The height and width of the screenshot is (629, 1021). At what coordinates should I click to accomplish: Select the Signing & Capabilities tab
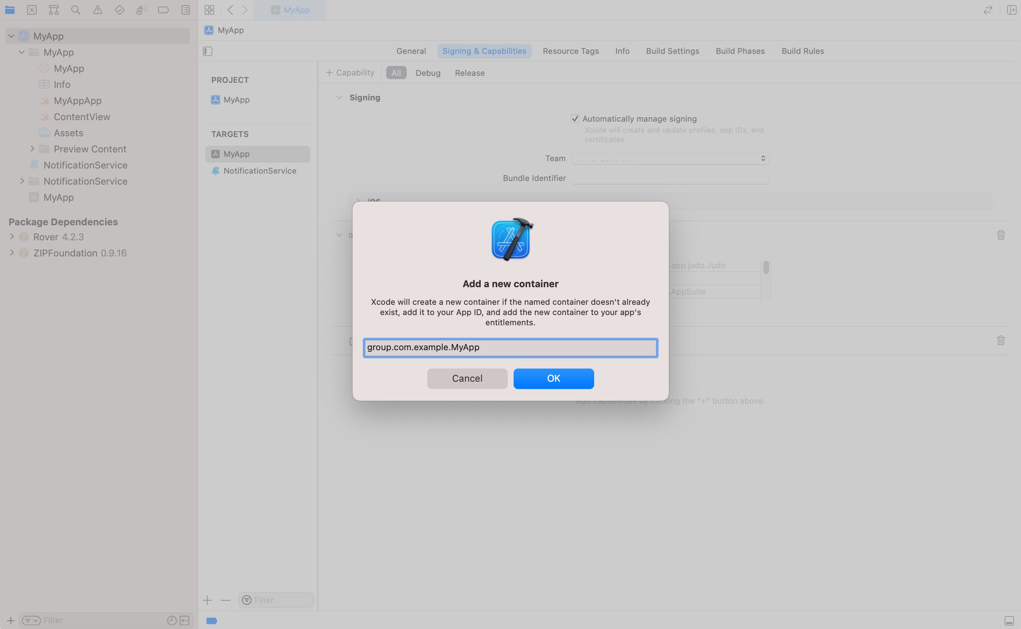tap(484, 51)
